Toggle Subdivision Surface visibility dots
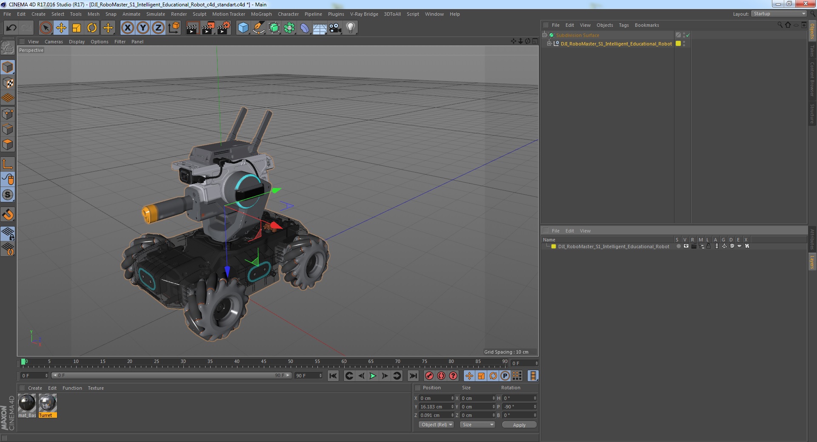Image resolution: width=817 pixels, height=442 pixels. pos(684,35)
